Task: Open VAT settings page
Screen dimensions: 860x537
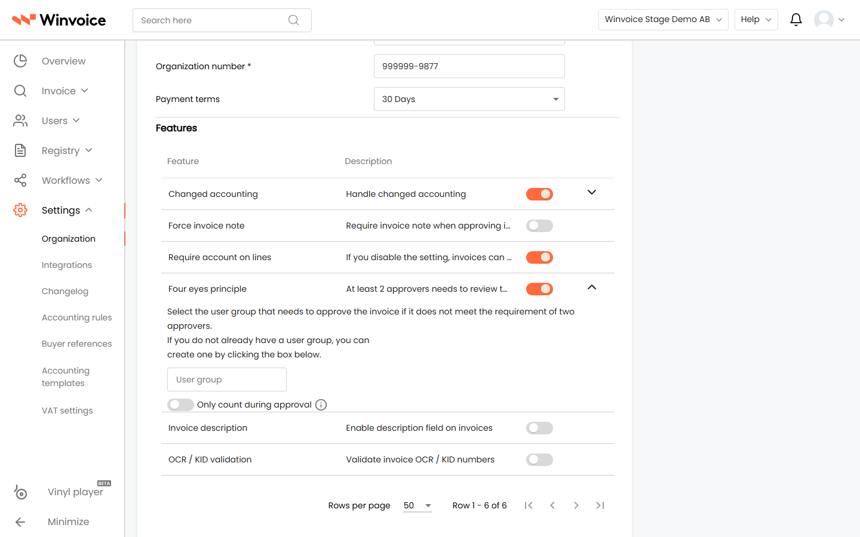Action: pyautogui.click(x=67, y=411)
